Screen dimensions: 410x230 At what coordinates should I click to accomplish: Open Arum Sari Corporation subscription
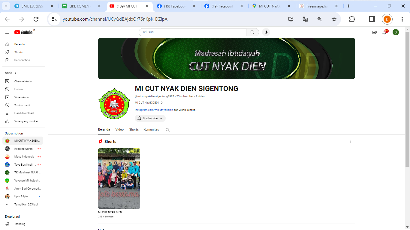tap(23, 189)
